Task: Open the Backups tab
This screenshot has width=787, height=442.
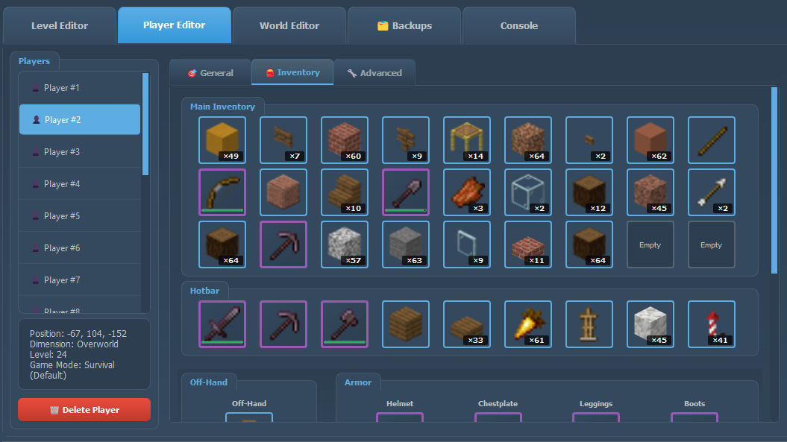Action: pos(404,25)
